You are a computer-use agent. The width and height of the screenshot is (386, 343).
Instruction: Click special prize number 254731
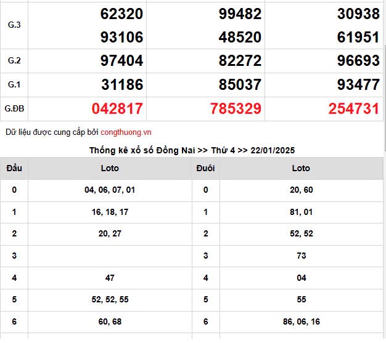(353, 109)
